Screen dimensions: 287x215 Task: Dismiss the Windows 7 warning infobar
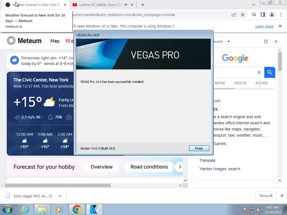(280, 26)
